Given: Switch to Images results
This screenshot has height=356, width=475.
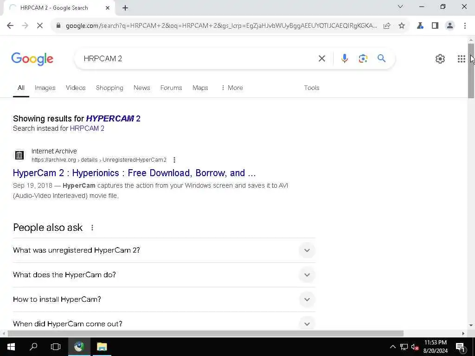Looking at the screenshot, I should [x=45, y=88].
